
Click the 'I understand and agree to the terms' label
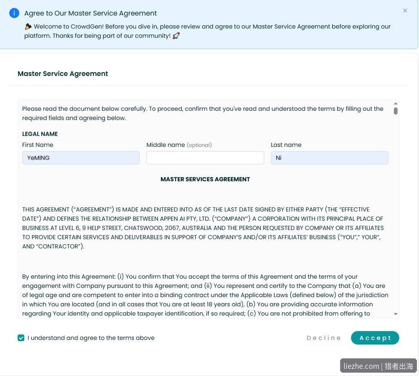point(91,338)
